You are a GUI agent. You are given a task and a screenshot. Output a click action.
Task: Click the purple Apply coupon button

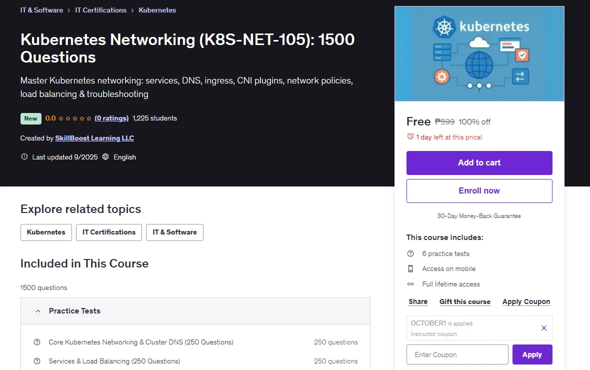point(532,354)
